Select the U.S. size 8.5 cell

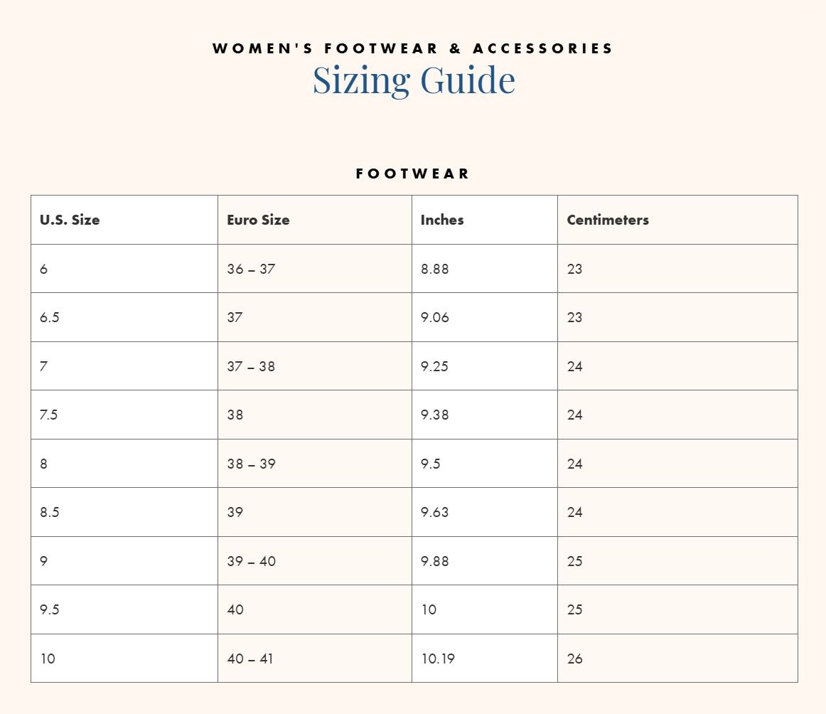point(50,512)
